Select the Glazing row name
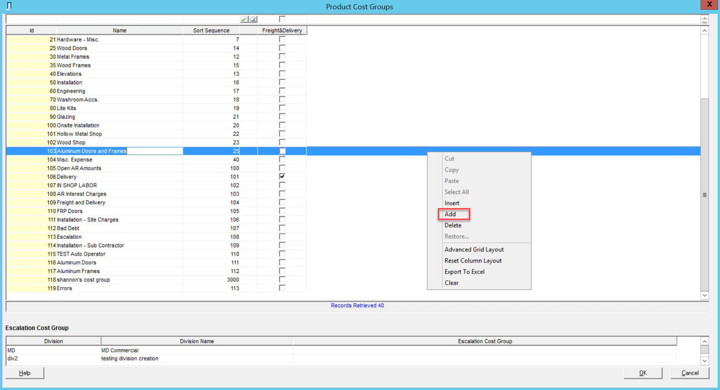Screen dimensions: 720x390 coord(66,117)
